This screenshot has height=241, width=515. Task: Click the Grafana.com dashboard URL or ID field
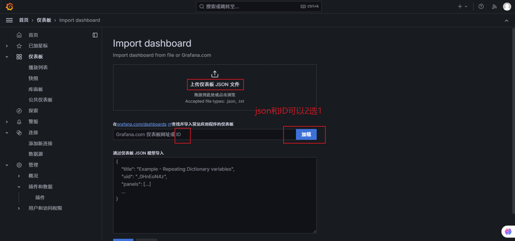tap(204, 134)
